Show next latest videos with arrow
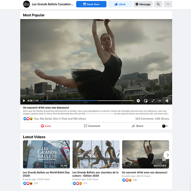Image resolution: width=191 pixels, height=191 pixels. pyautogui.click(x=168, y=155)
